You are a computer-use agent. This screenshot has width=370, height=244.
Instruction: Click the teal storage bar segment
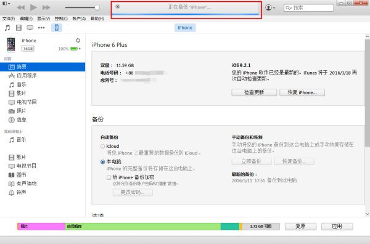pos(230,226)
